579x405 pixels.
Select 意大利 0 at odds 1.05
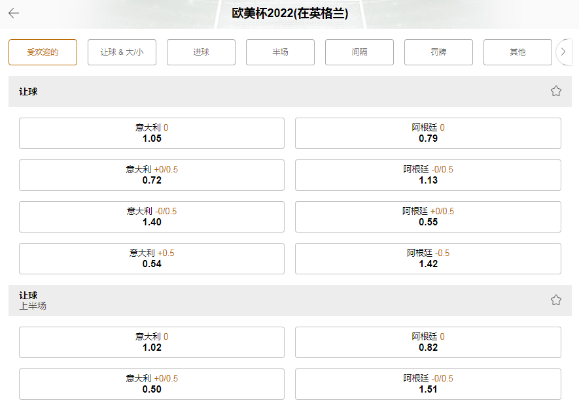(x=151, y=133)
